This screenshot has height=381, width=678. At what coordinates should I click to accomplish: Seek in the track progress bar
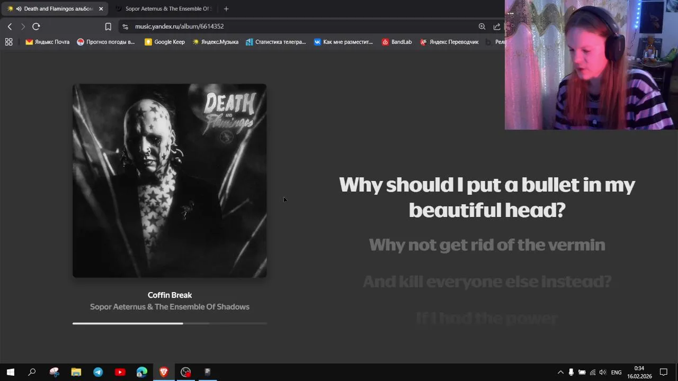169,323
